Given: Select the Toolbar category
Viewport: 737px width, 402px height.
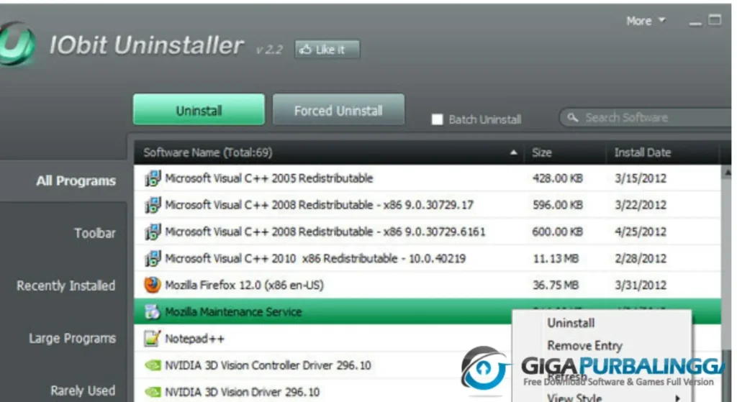Looking at the screenshot, I should (x=95, y=233).
